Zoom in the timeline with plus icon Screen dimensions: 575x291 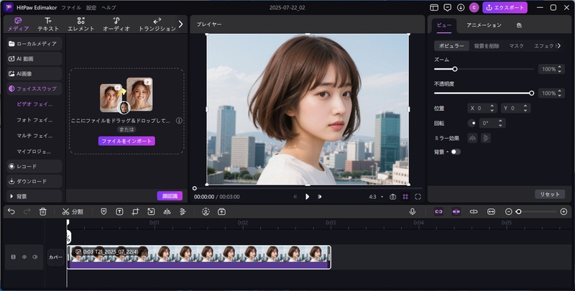tap(563, 211)
